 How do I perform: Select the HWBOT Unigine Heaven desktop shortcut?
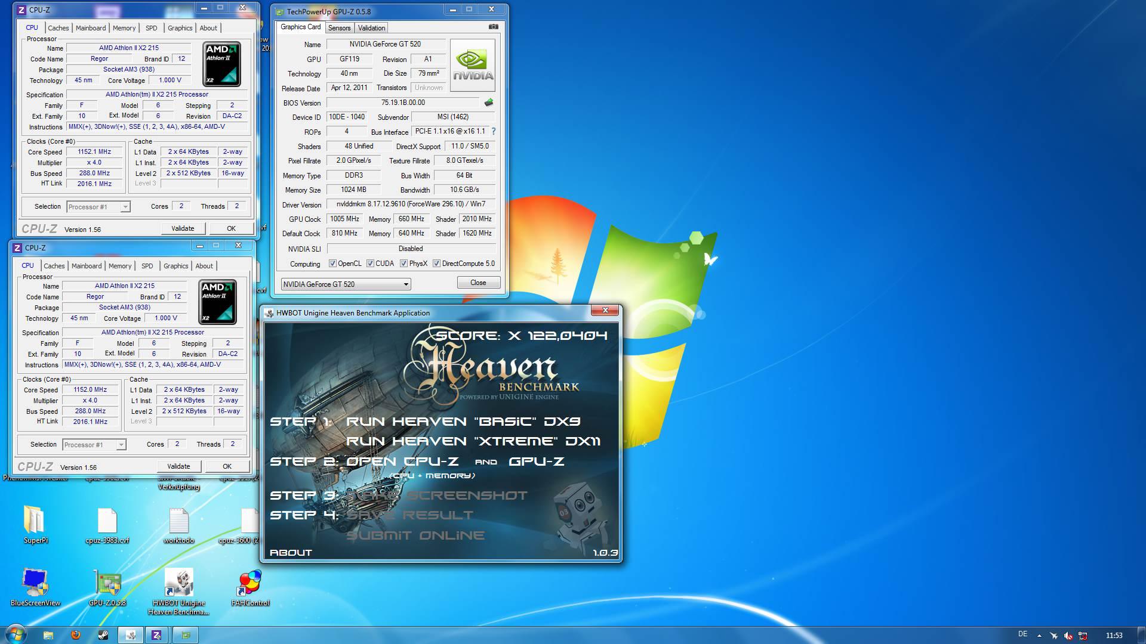(x=178, y=592)
